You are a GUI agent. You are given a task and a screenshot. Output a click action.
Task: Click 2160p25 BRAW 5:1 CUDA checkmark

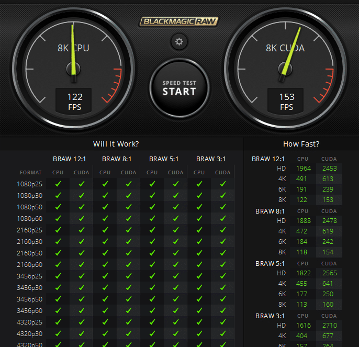(176, 230)
